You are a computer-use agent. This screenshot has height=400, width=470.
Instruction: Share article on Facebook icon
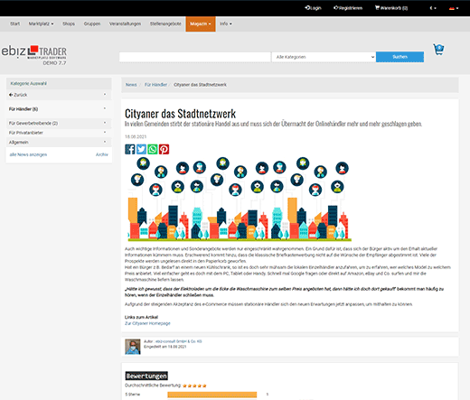point(130,149)
